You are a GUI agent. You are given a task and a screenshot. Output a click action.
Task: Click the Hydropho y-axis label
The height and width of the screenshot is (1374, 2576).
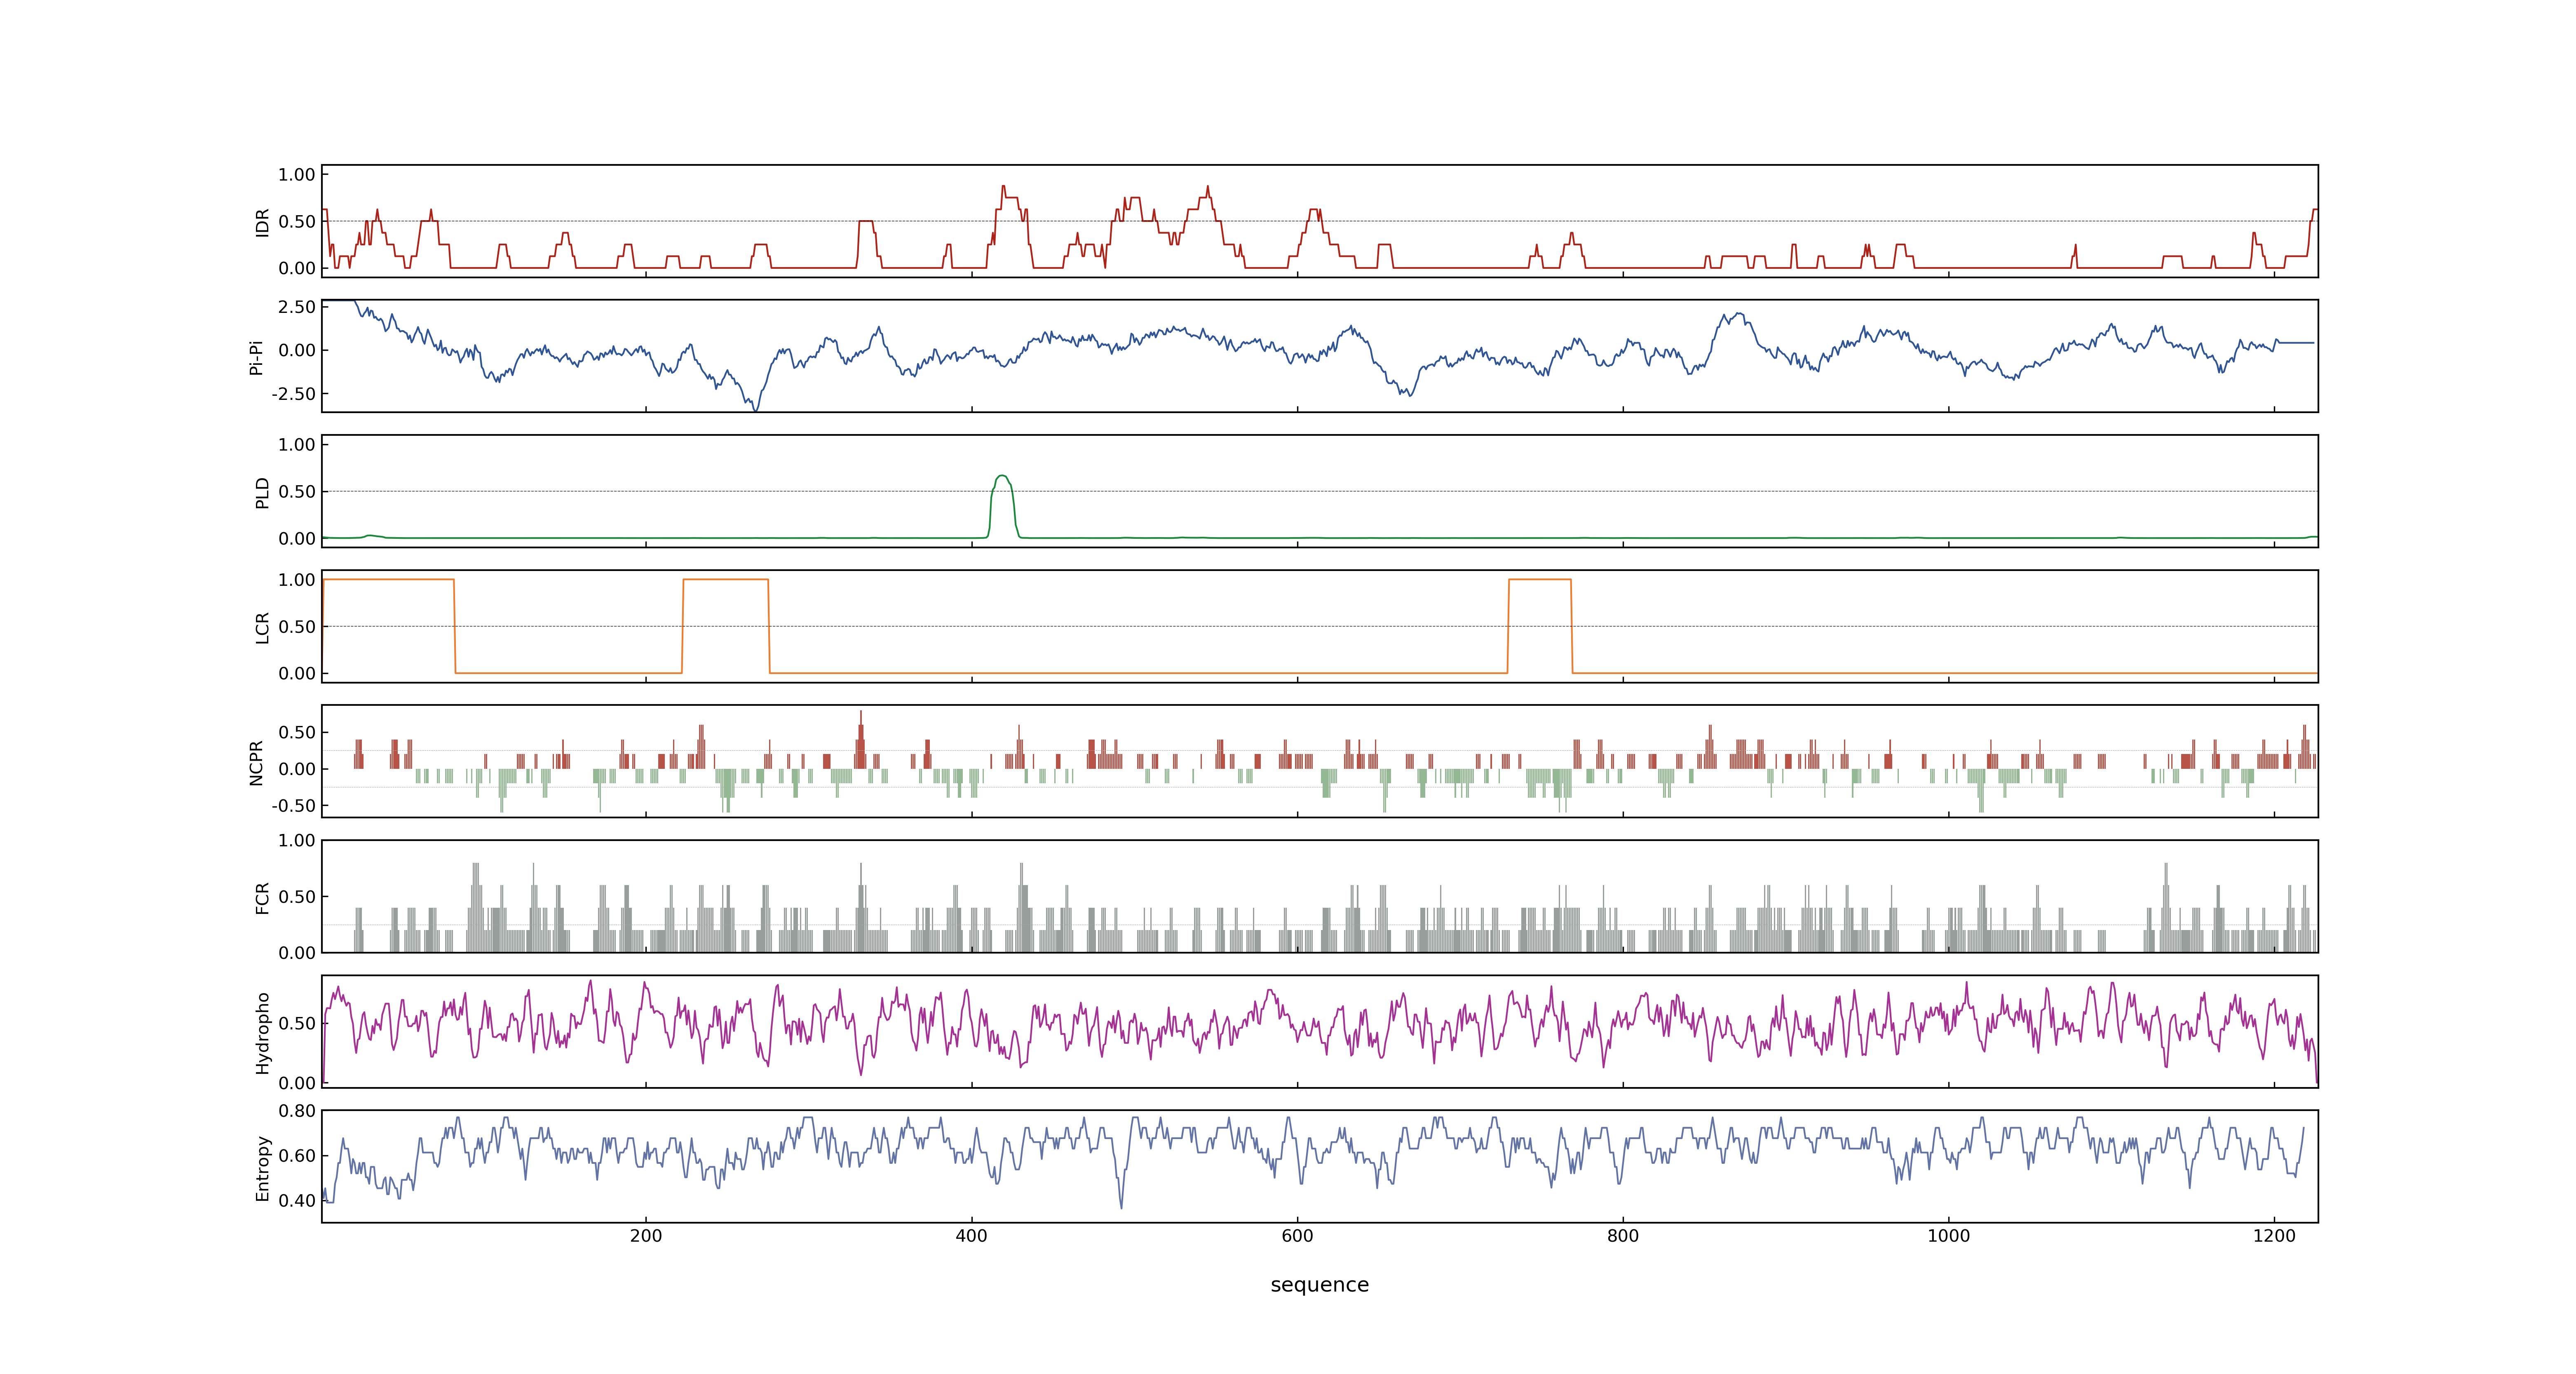coord(262,1033)
